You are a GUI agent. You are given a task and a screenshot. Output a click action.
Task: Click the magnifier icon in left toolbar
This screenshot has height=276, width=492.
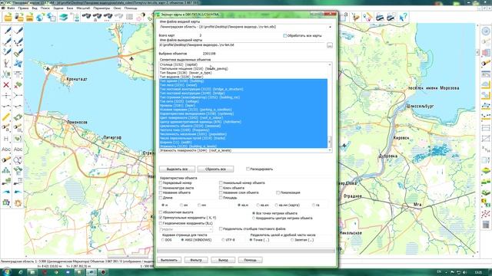[18, 160]
